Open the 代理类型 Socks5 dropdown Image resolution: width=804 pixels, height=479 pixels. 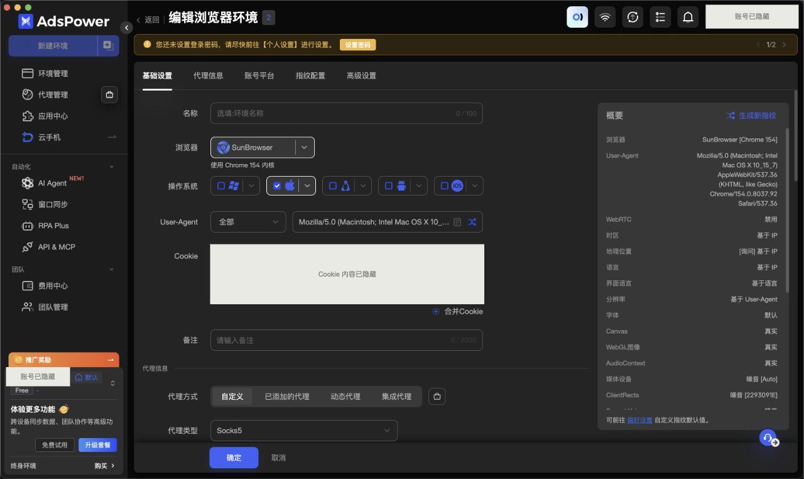304,431
